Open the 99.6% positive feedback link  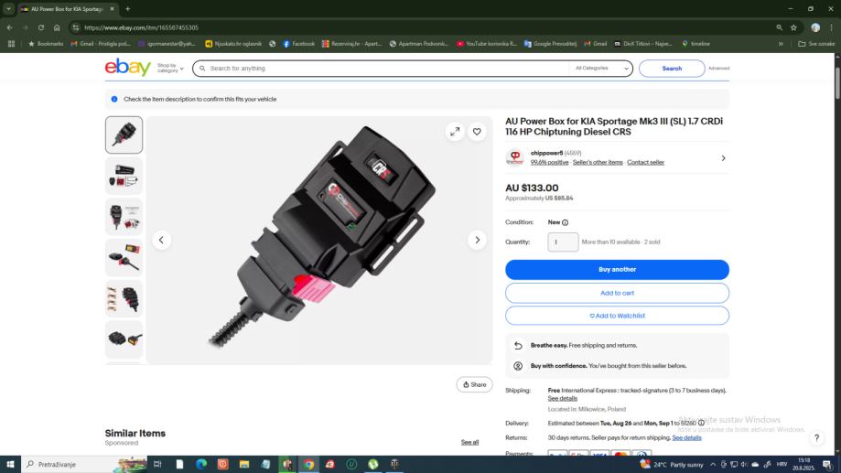click(x=549, y=162)
